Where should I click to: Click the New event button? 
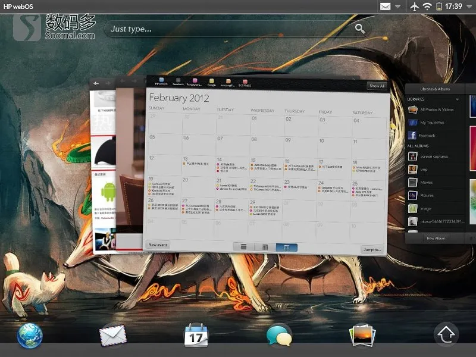pyautogui.click(x=158, y=245)
